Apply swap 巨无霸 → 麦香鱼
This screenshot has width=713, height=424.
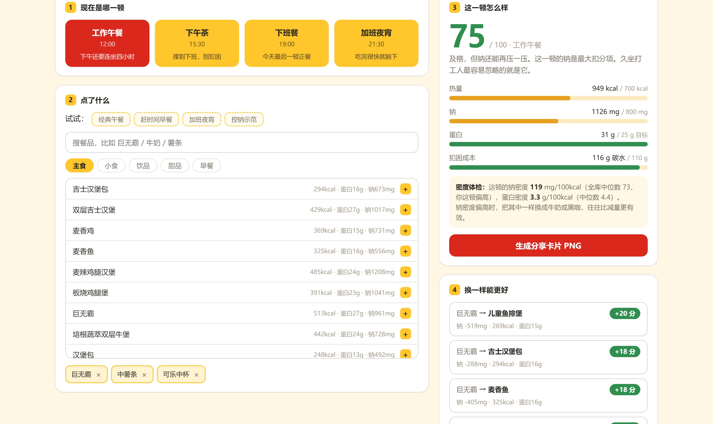point(548,395)
